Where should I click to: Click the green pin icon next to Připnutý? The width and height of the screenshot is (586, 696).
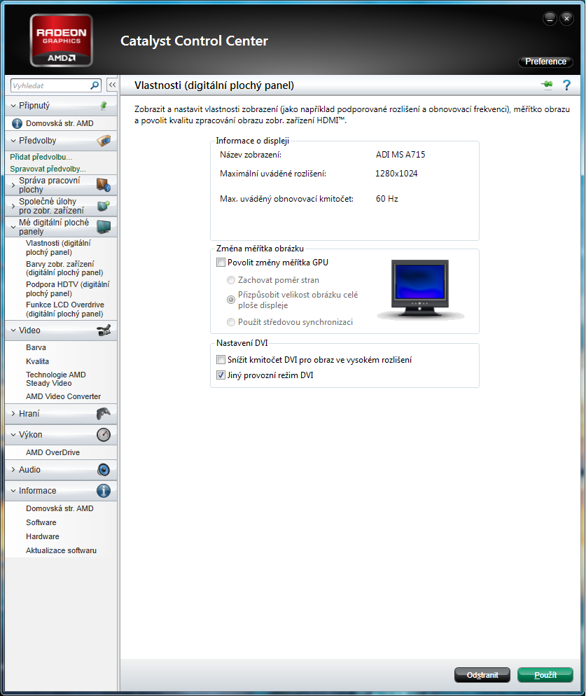pyautogui.click(x=104, y=106)
